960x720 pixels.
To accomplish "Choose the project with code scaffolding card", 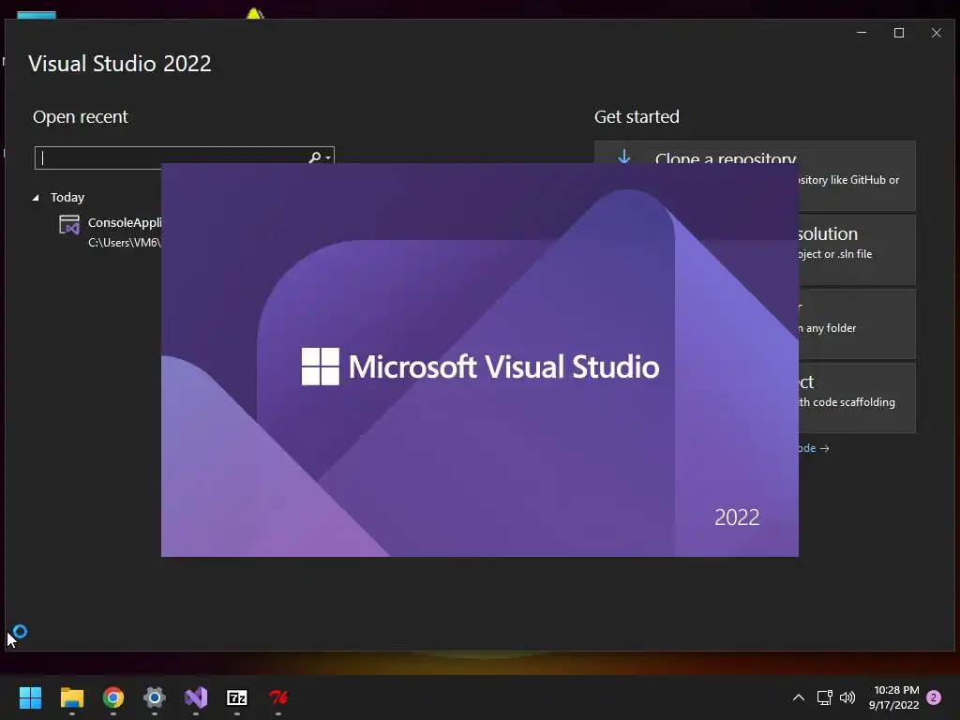I will pyautogui.click(x=857, y=397).
